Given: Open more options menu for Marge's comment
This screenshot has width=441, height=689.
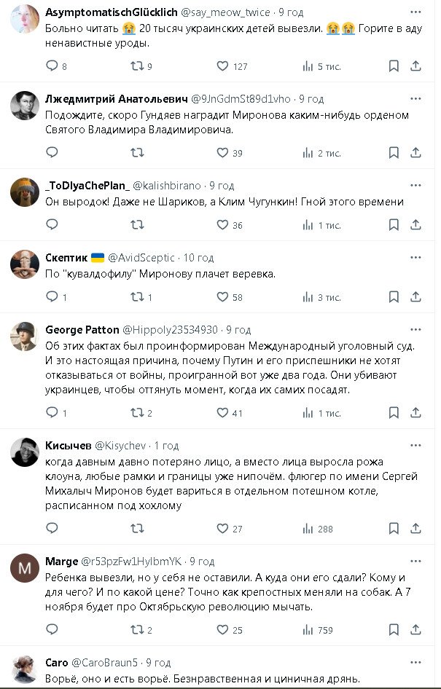Looking at the screenshot, I should pos(416,561).
